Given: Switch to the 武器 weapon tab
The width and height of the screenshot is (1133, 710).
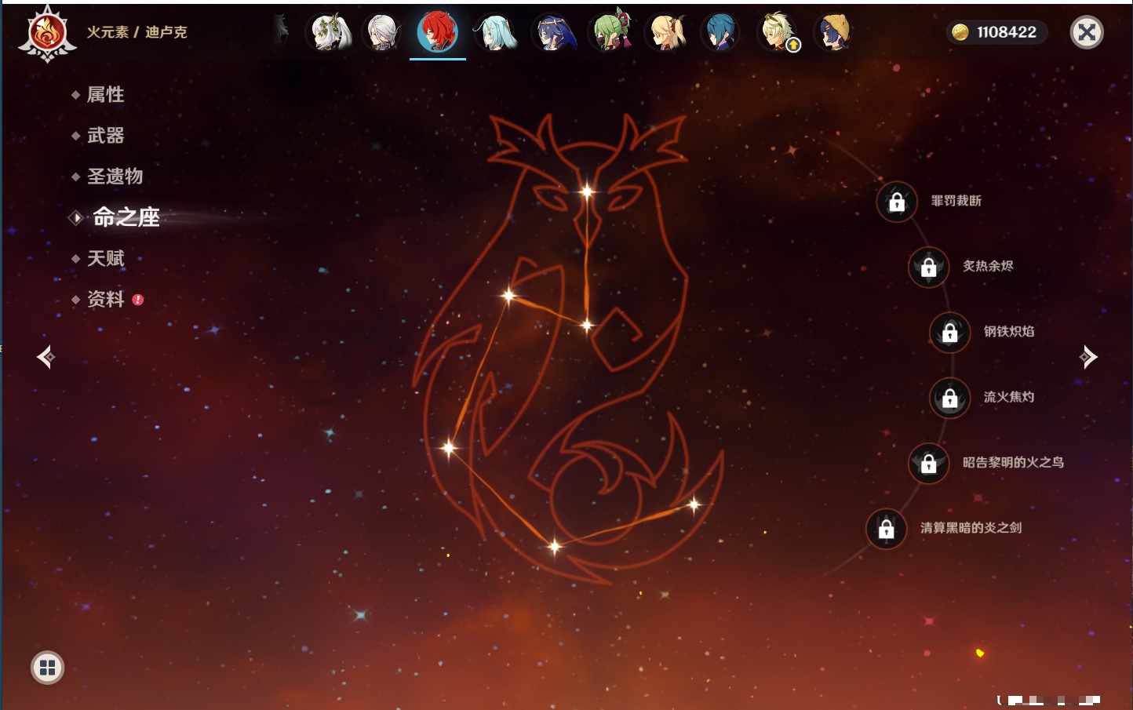Looking at the screenshot, I should [105, 136].
